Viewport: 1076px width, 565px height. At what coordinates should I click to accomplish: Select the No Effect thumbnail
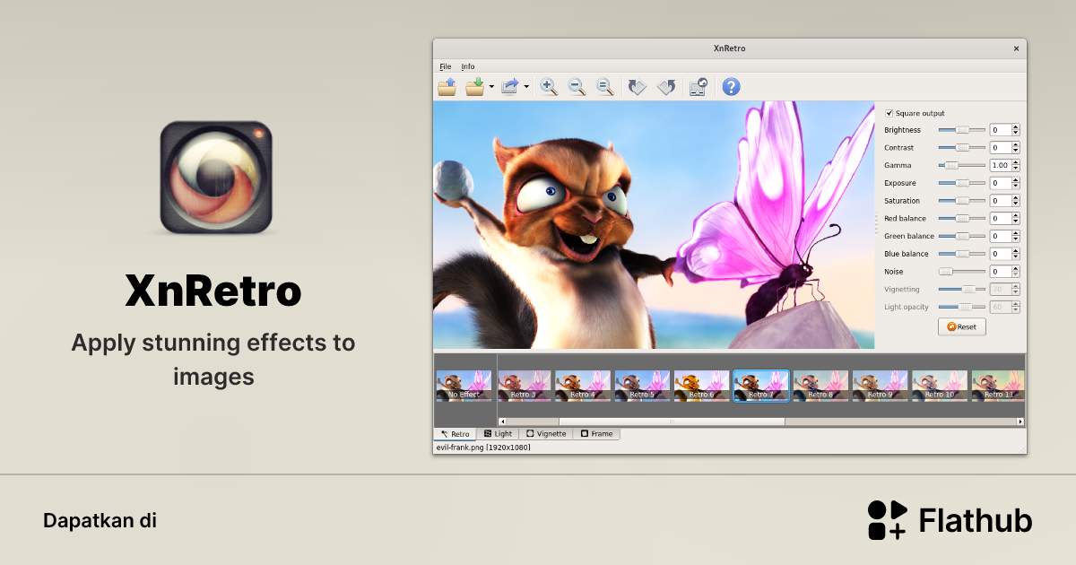464,385
